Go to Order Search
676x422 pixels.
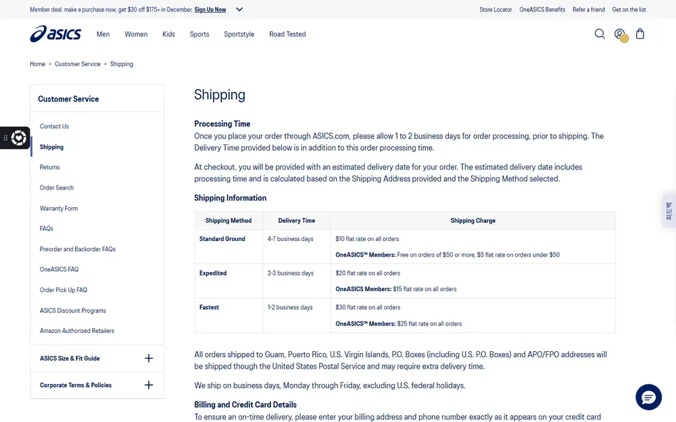pos(57,188)
